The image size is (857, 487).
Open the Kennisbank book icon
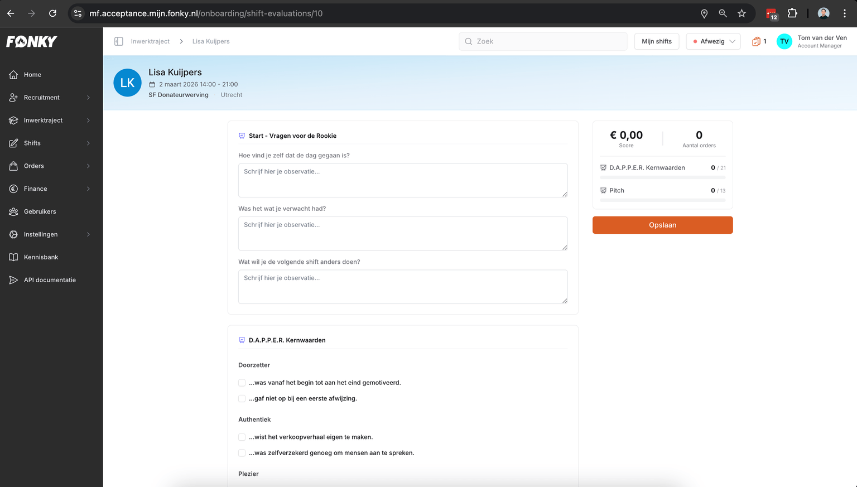point(15,257)
